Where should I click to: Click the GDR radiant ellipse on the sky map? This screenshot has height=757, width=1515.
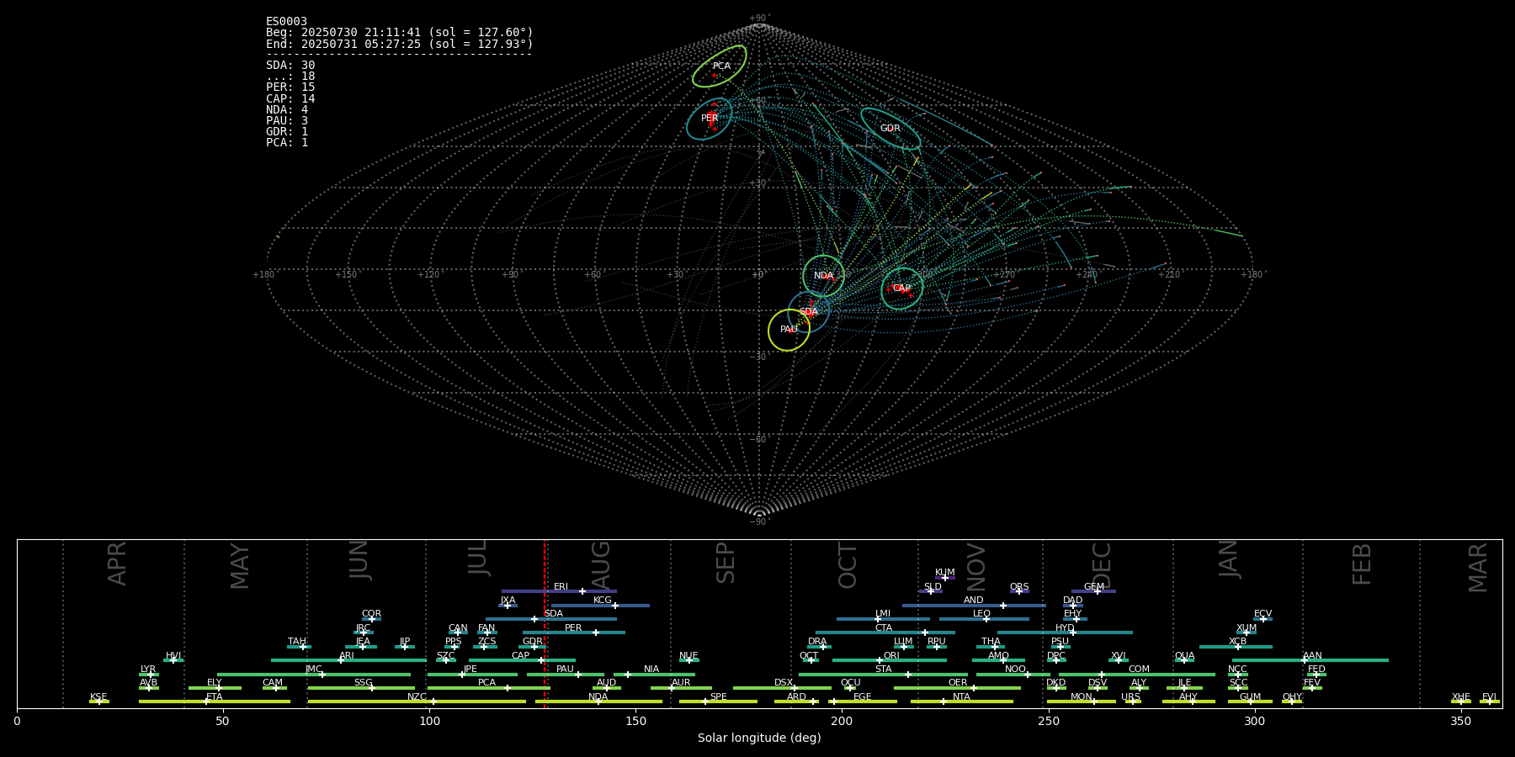890,129
